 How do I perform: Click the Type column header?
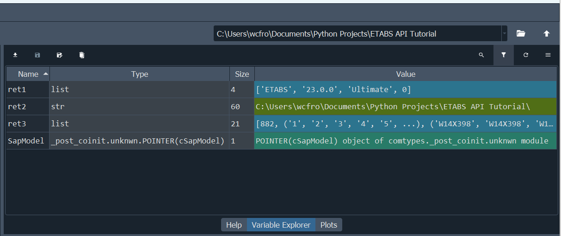[140, 74]
